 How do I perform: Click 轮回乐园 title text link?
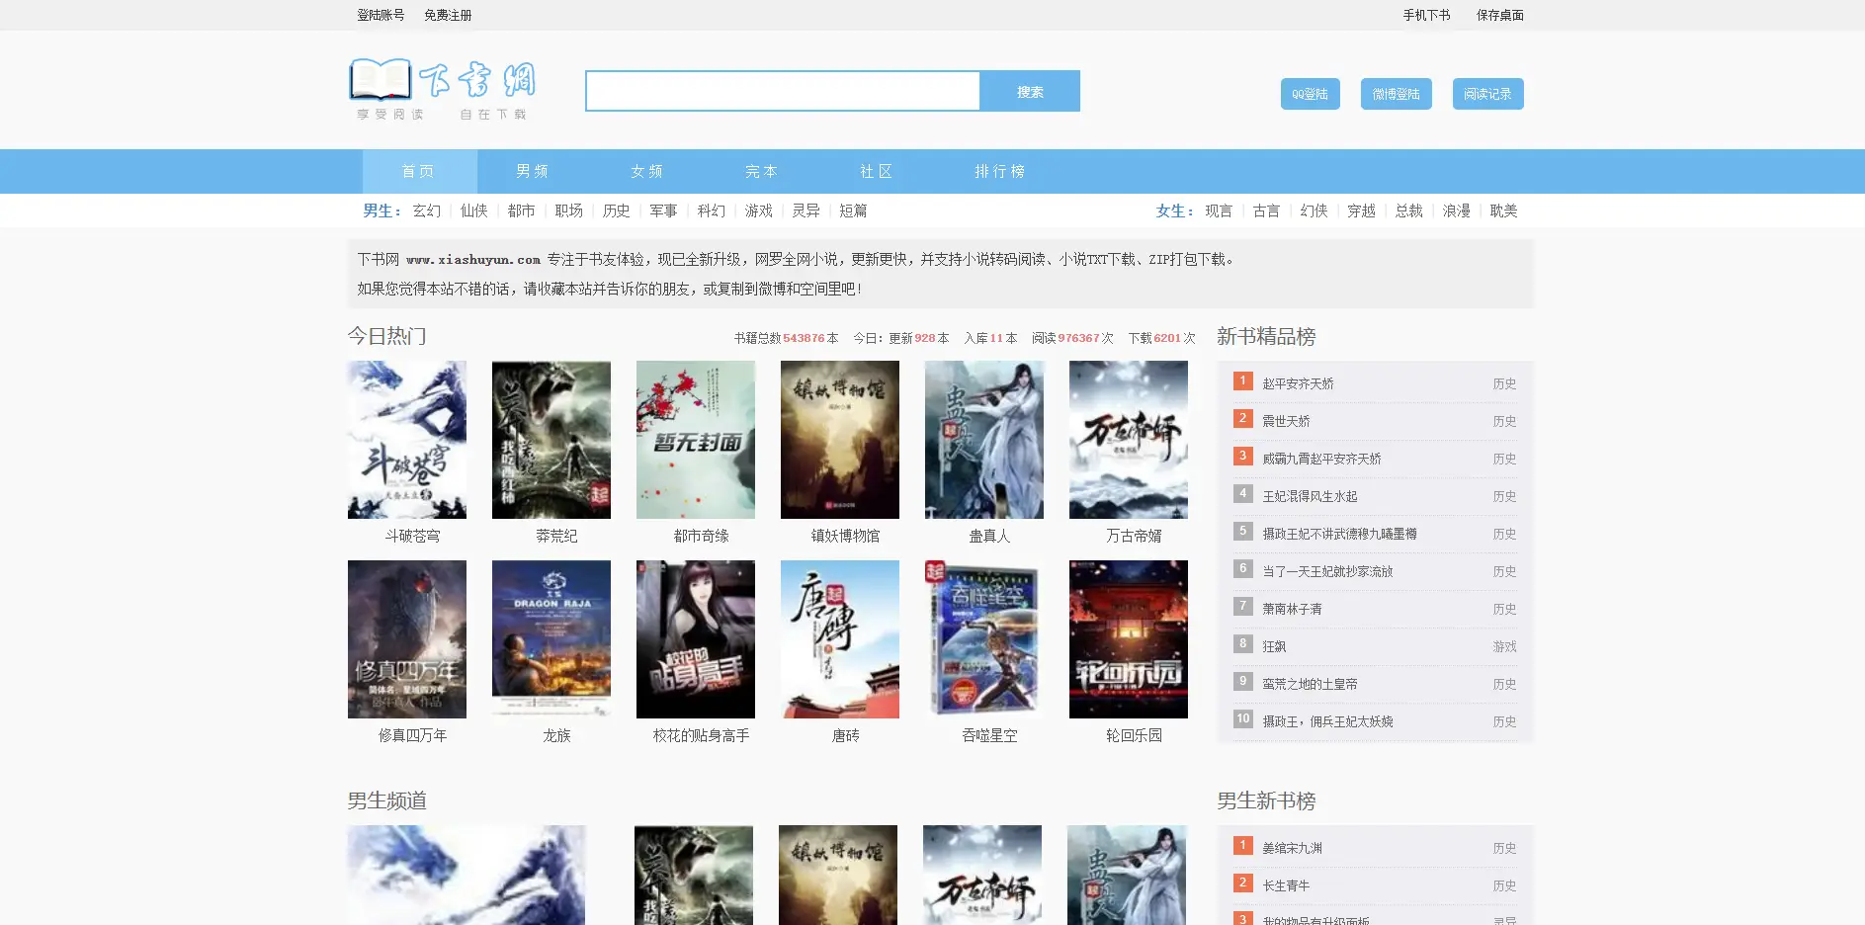tap(1134, 735)
